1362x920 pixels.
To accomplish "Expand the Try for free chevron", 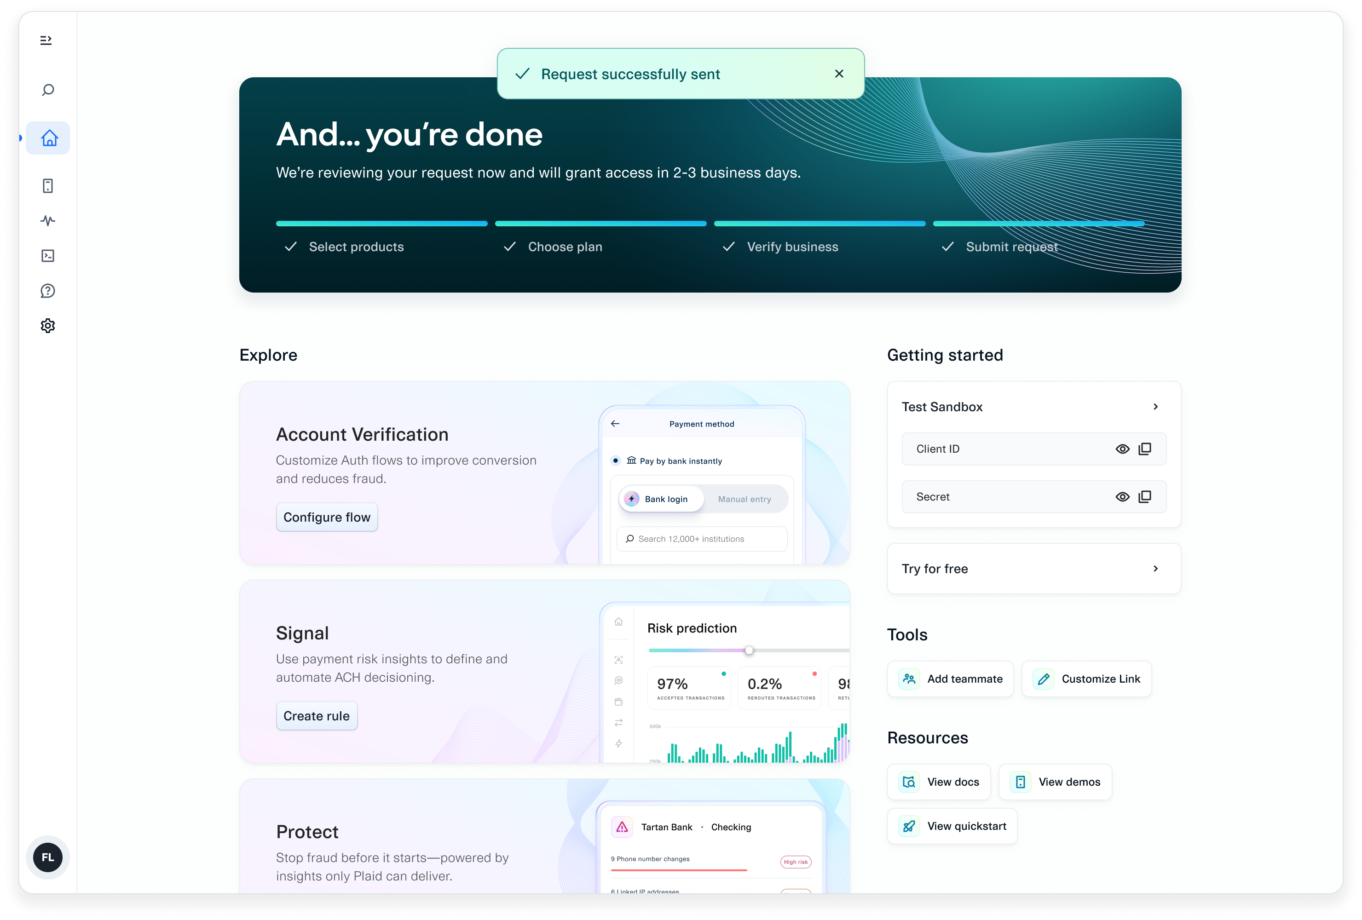I will point(1156,569).
